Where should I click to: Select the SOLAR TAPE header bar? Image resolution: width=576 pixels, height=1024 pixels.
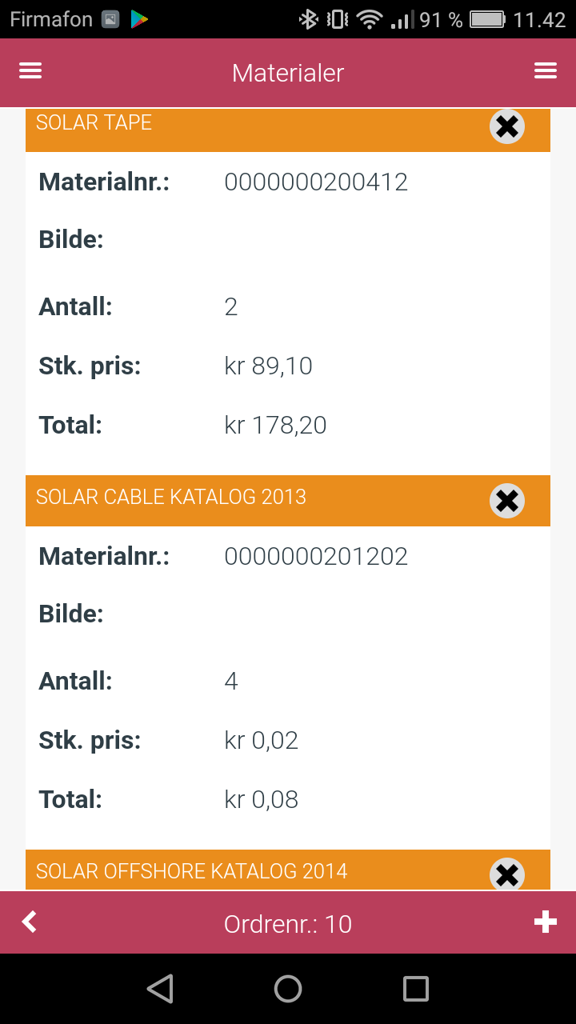[288, 130]
